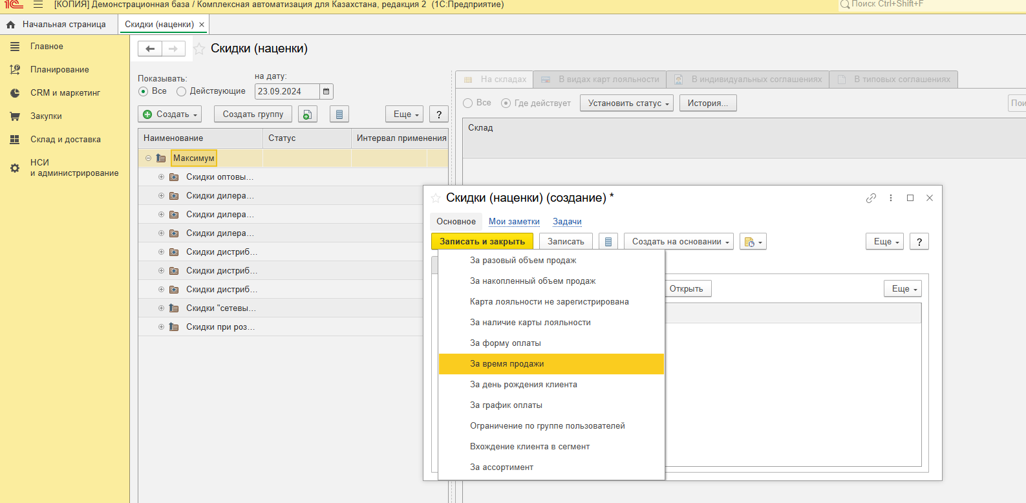This screenshot has width=1026, height=503.
Task: Open the Мои заметки link
Action: tap(514, 222)
